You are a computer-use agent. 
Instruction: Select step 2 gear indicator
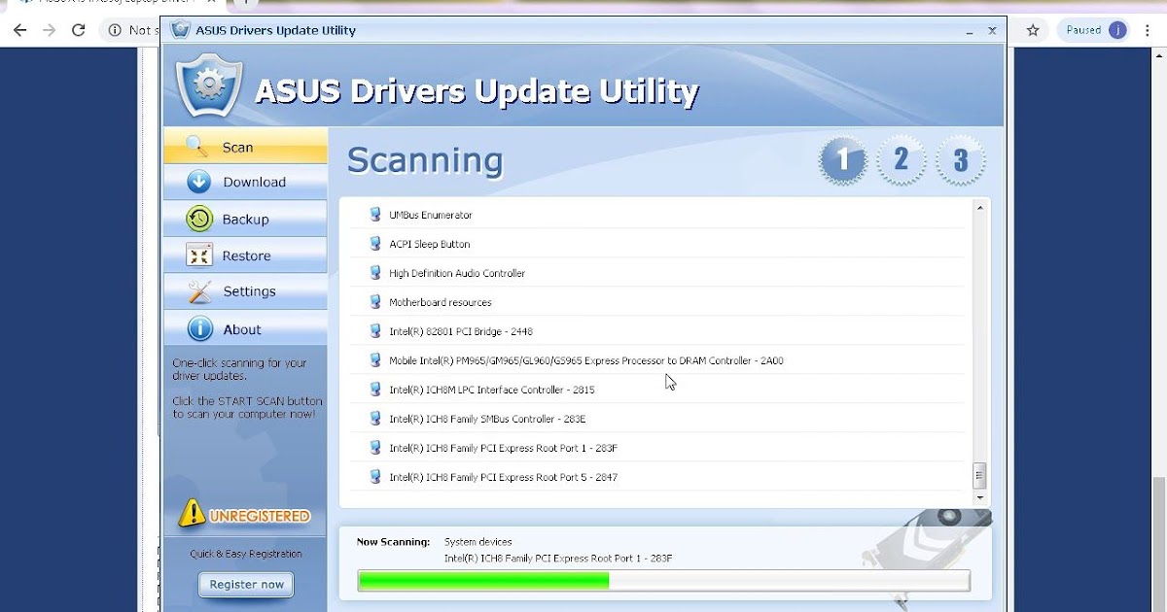point(901,160)
